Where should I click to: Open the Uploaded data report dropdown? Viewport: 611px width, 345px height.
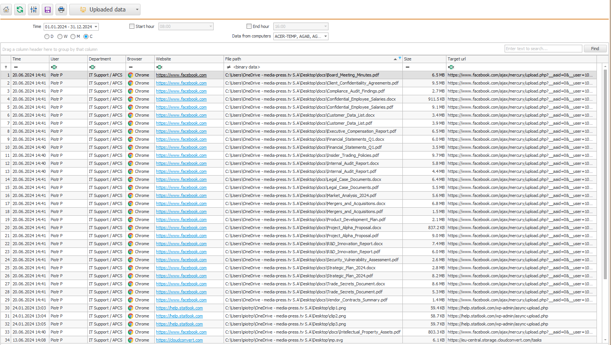[x=105, y=10]
